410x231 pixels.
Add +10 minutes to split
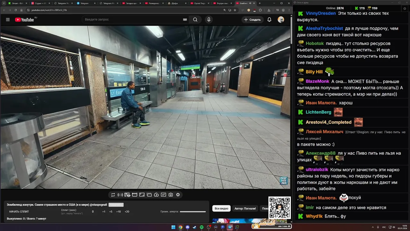click(119, 211)
